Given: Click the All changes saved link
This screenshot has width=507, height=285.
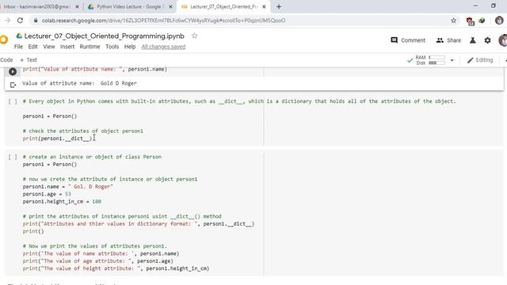Looking at the screenshot, I should 163,47.
